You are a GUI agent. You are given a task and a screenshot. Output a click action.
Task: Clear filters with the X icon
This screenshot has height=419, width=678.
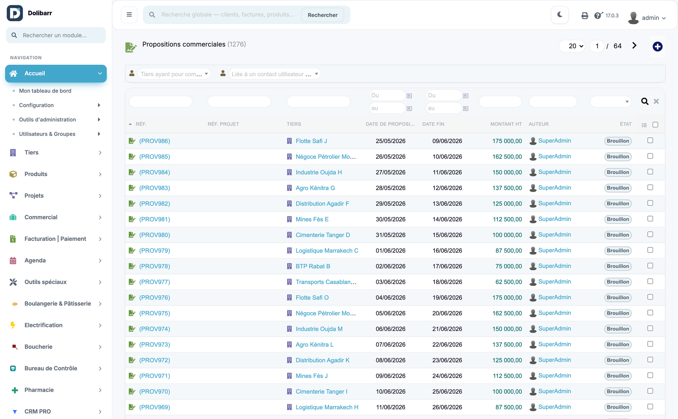656,101
